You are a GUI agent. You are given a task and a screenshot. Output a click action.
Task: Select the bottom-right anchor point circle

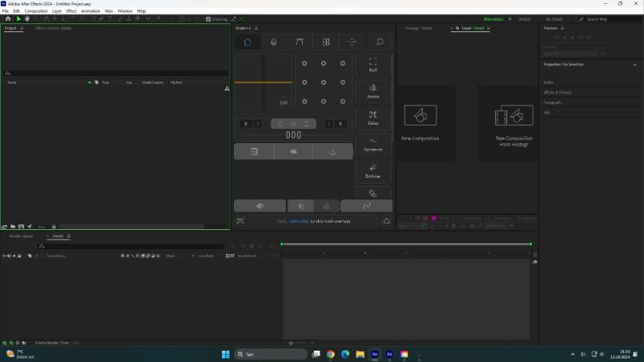(343, 101)
